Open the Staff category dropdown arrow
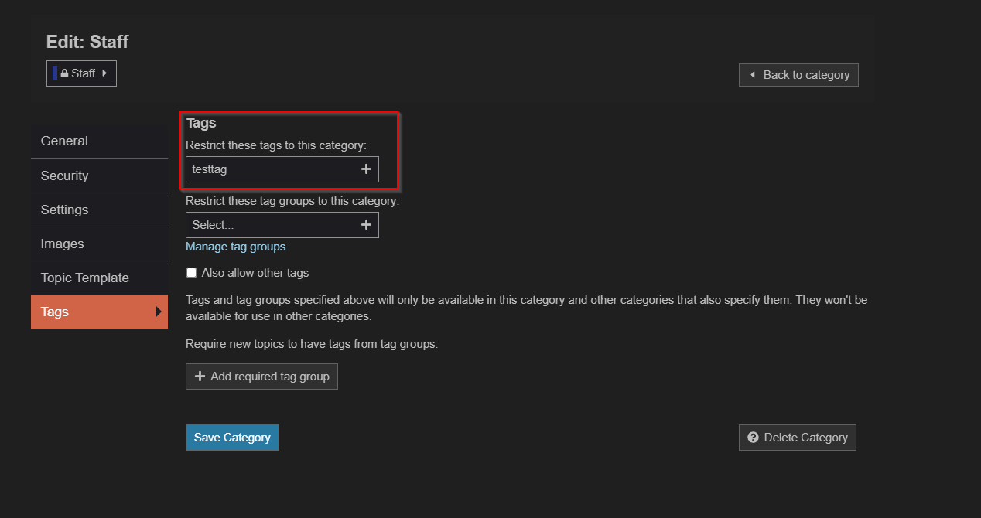The width and height of the screenshot is (981, 518). (x=104, y=73)
